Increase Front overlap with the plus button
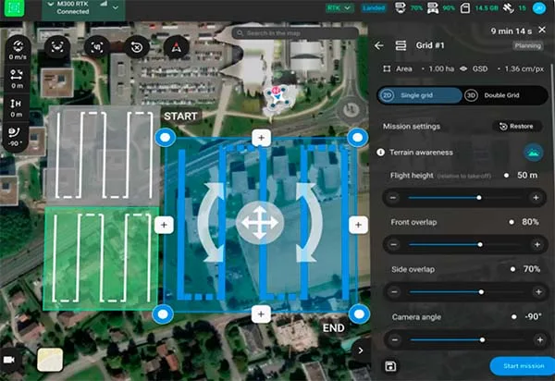 point(536,245)
